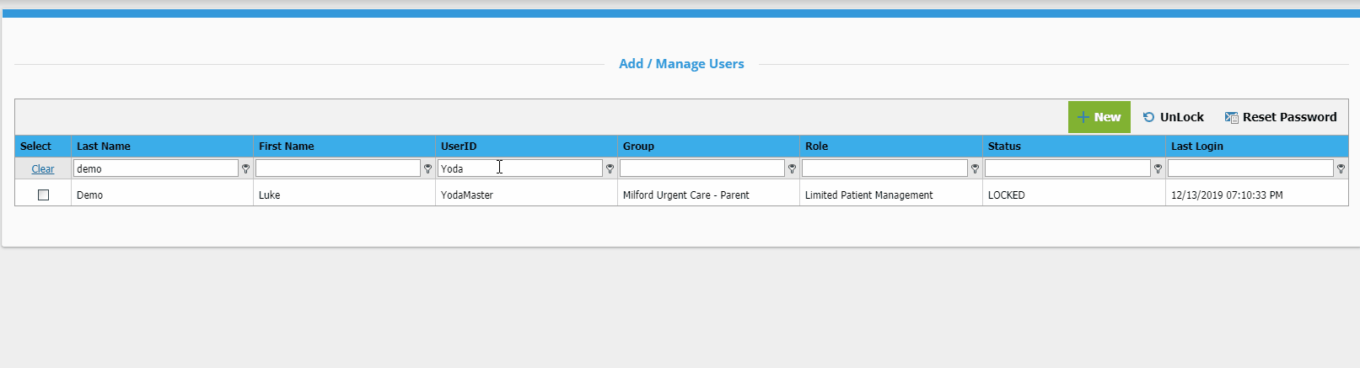Viewport: 1360px width, 368px height.
Task: Open the Status column filter icon
Action: [x=1158, y=168]
